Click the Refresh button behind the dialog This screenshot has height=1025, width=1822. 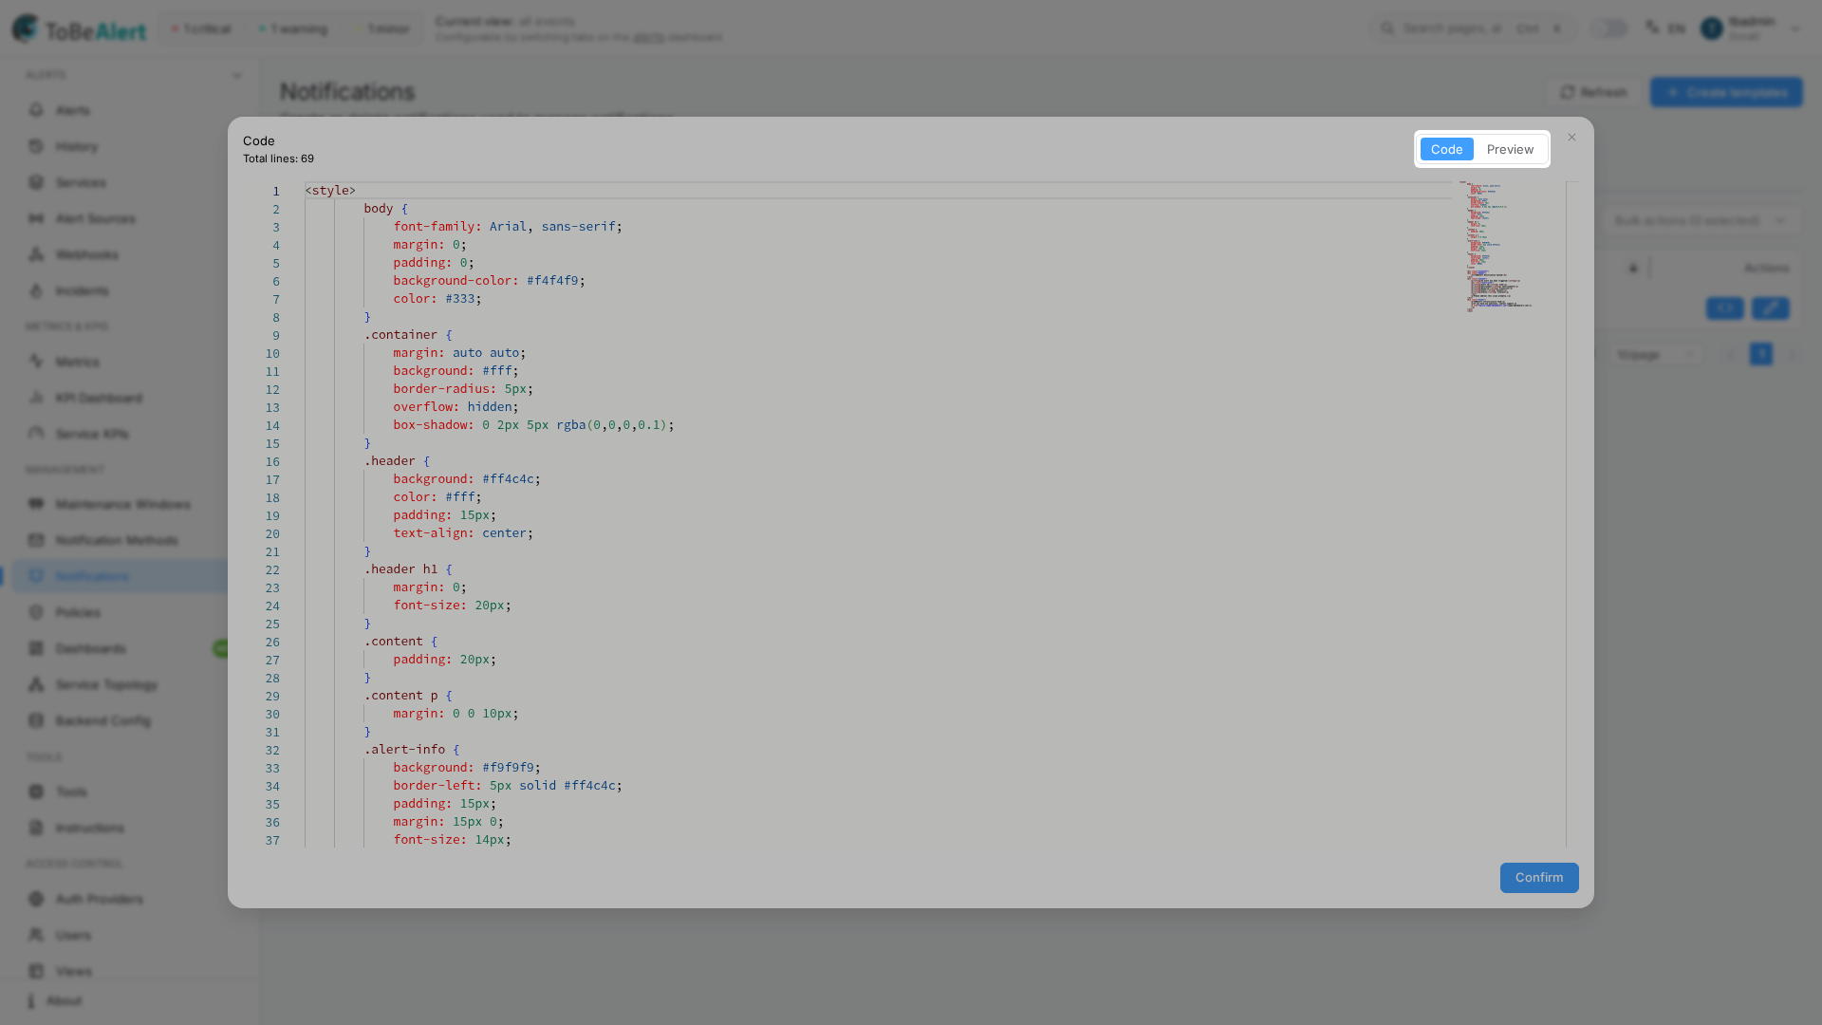(x=1594, y=92)
